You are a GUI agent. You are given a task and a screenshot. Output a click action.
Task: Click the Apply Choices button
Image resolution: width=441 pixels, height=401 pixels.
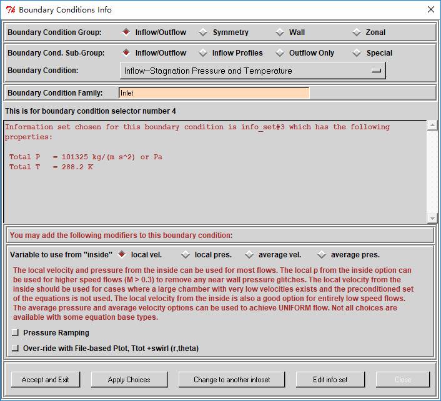tap(129, 379)
